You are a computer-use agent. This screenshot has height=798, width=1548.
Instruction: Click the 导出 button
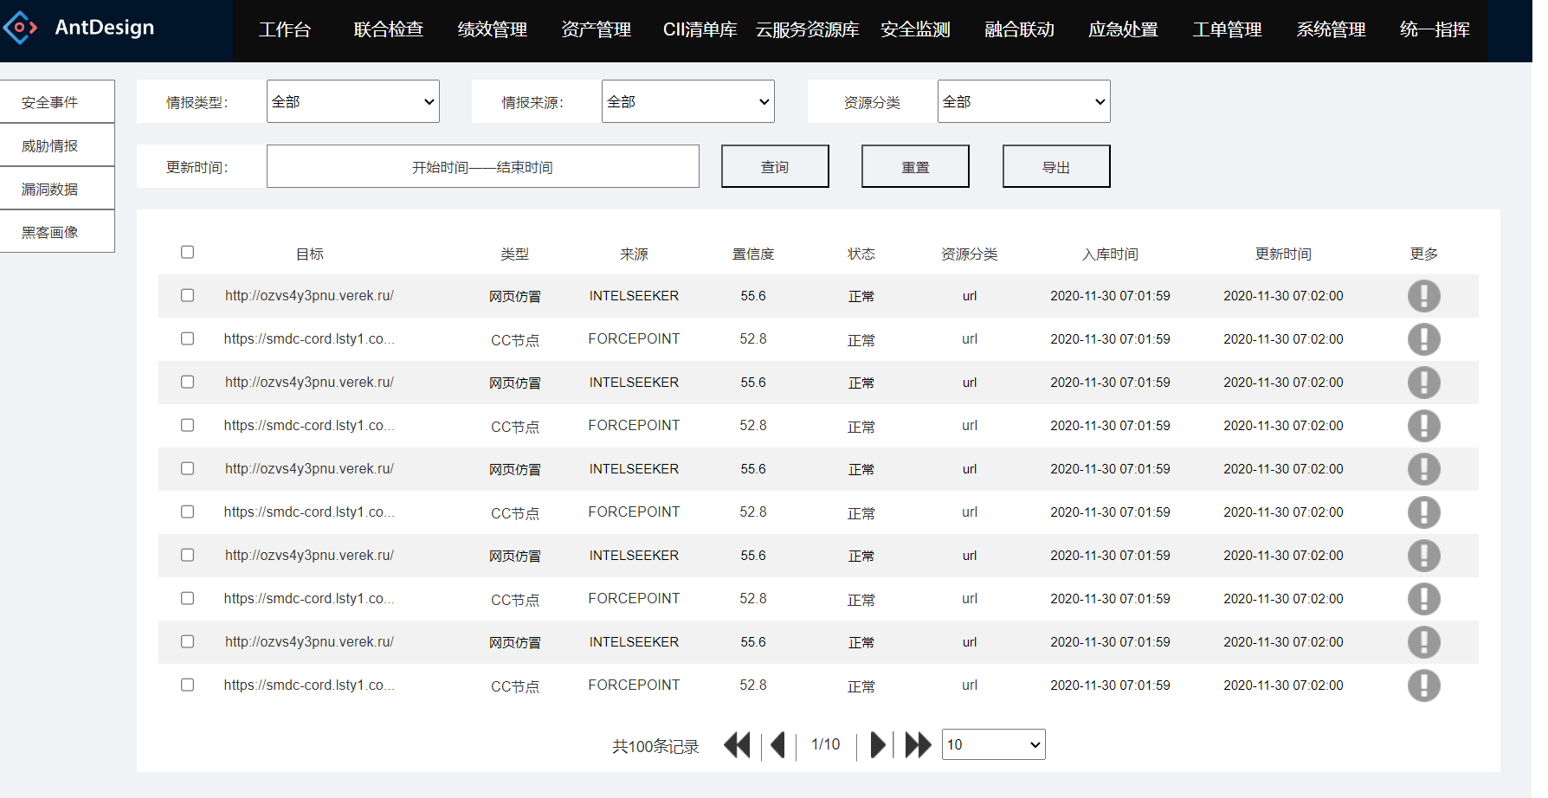point(1056,166)
